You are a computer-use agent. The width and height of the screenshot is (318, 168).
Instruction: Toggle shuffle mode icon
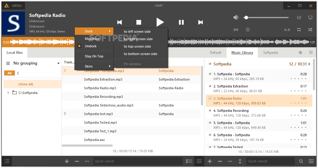(310, 30)
